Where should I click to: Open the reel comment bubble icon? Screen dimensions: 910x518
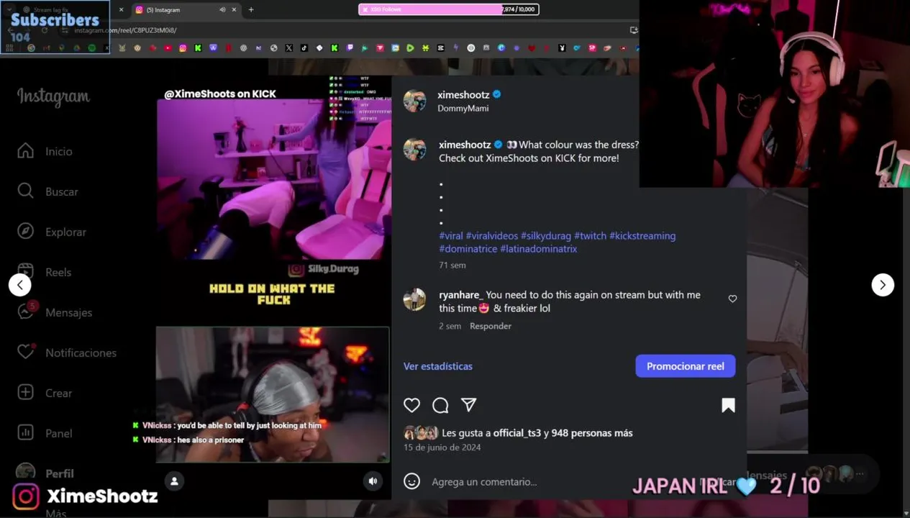pyautogui.click(x=440, y=405)
